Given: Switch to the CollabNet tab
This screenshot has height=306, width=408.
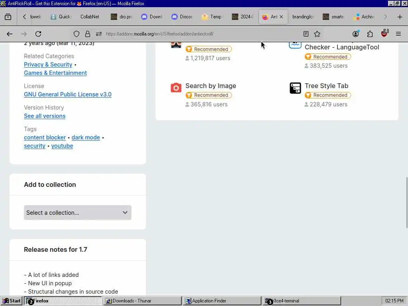Looking at the screenshot, I should point(90,17).
